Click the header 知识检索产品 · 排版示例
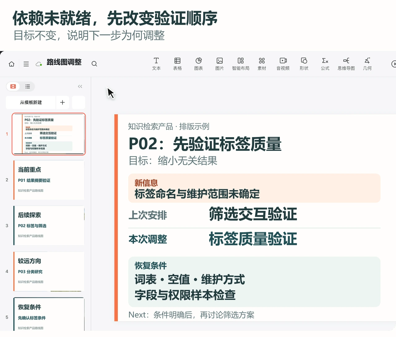Screen dimensions: 396x337 point(169,126)
